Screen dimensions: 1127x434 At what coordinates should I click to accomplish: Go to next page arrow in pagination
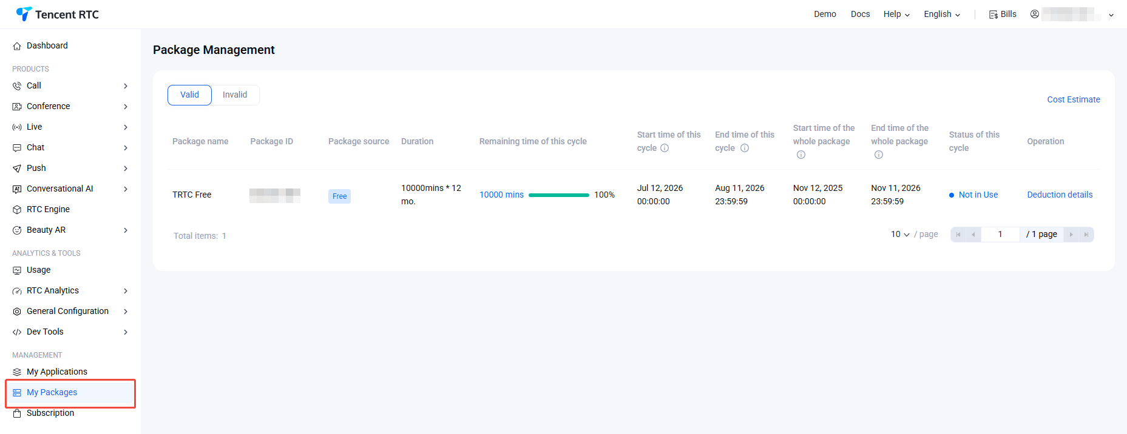pyautogui.click(x=1071, y=235)
